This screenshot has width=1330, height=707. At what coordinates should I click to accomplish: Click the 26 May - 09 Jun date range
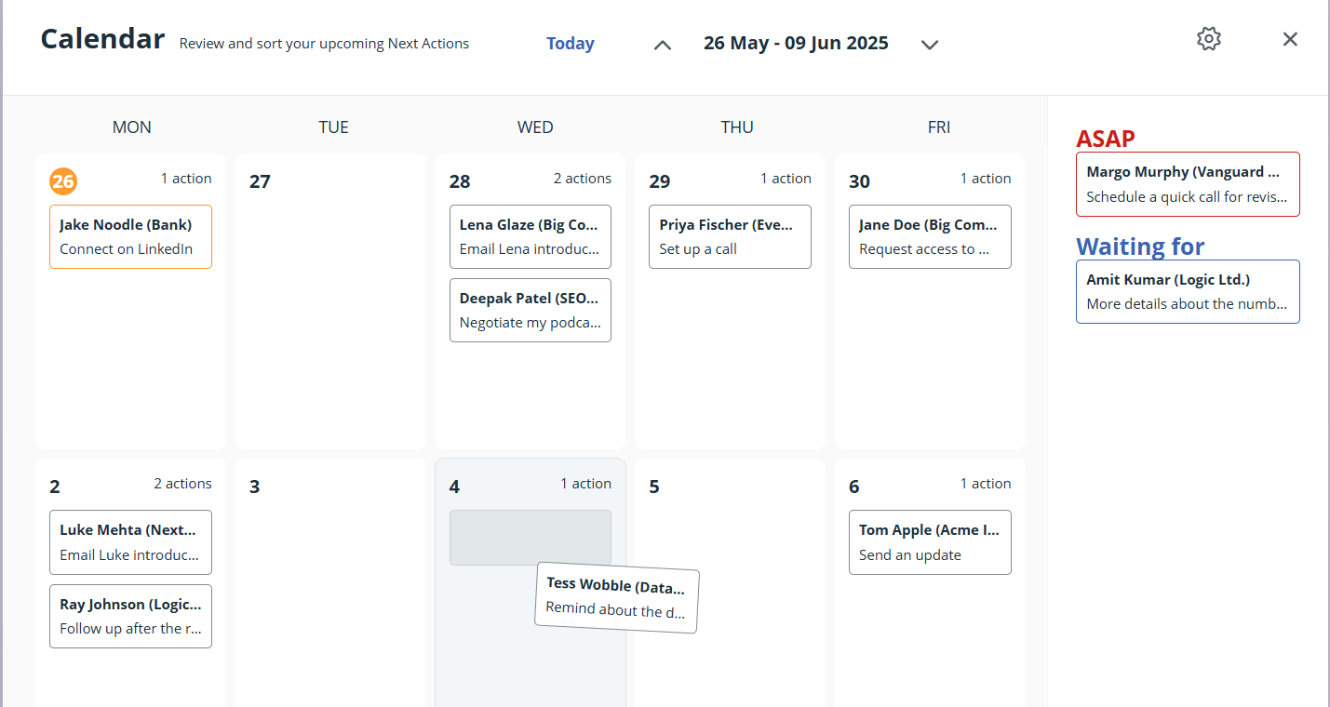[796, 43]
